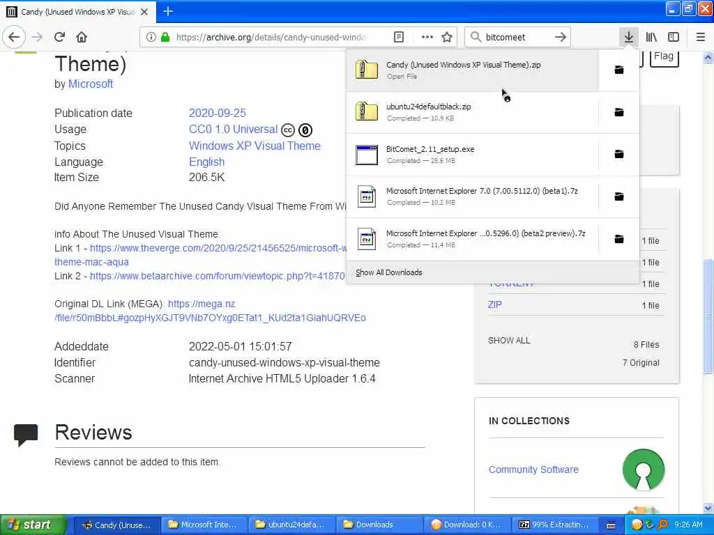Screen dimensions: 714x535
Task: Open the Community Software collection link
Action: (533, 469)
